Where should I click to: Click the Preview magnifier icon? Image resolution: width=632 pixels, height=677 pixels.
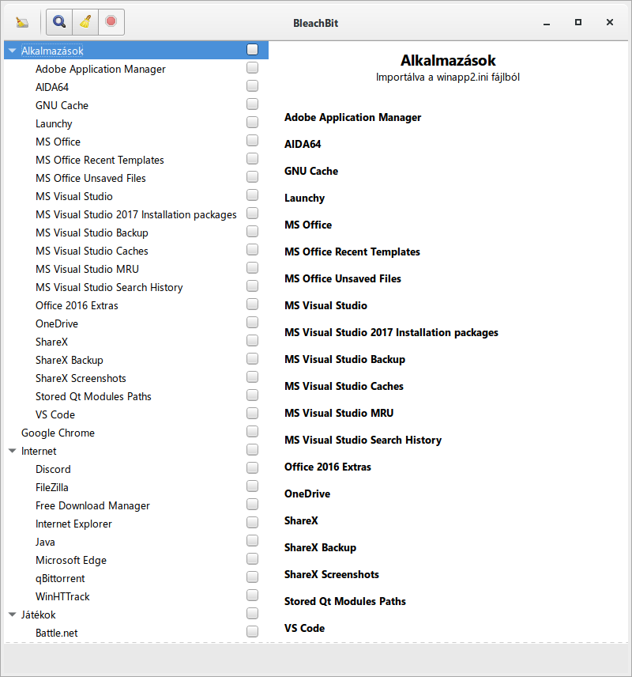point(59,22)
